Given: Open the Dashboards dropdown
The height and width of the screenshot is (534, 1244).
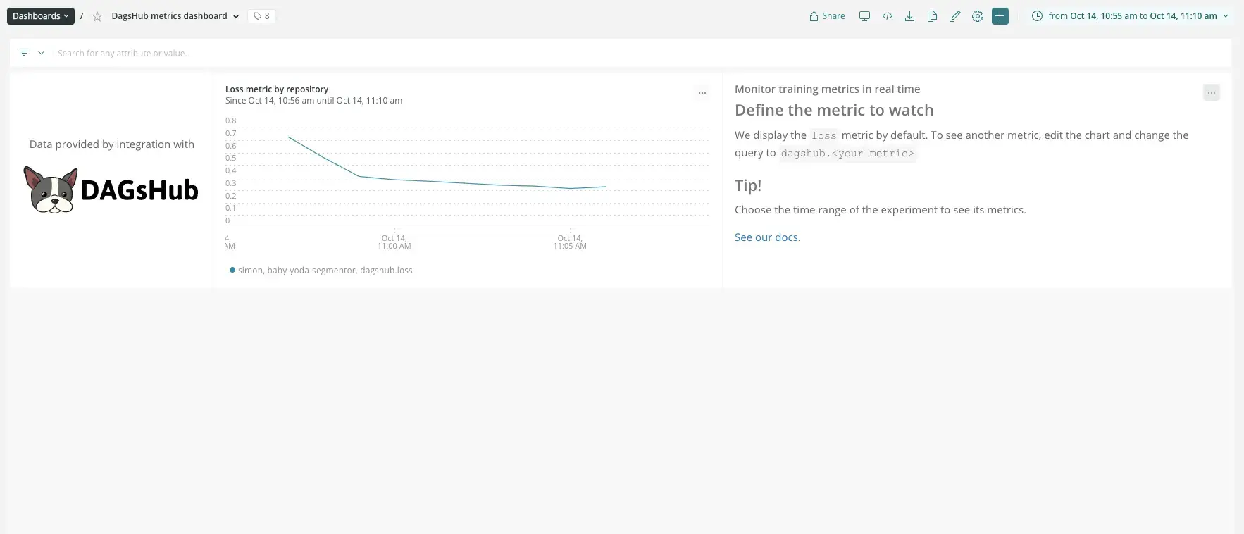Looking at the screenshot, I should point(41,16).
